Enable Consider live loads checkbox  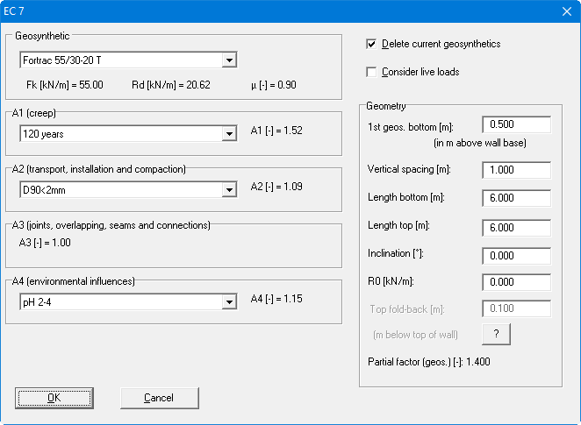coord(371,72)
